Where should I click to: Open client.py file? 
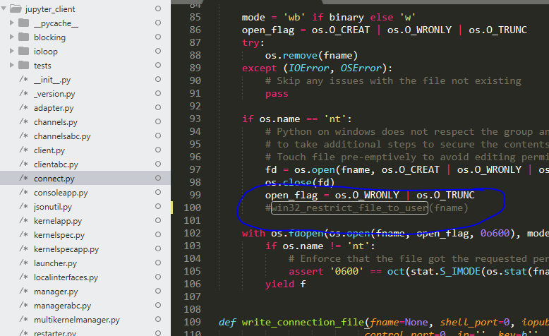(49, 150)
